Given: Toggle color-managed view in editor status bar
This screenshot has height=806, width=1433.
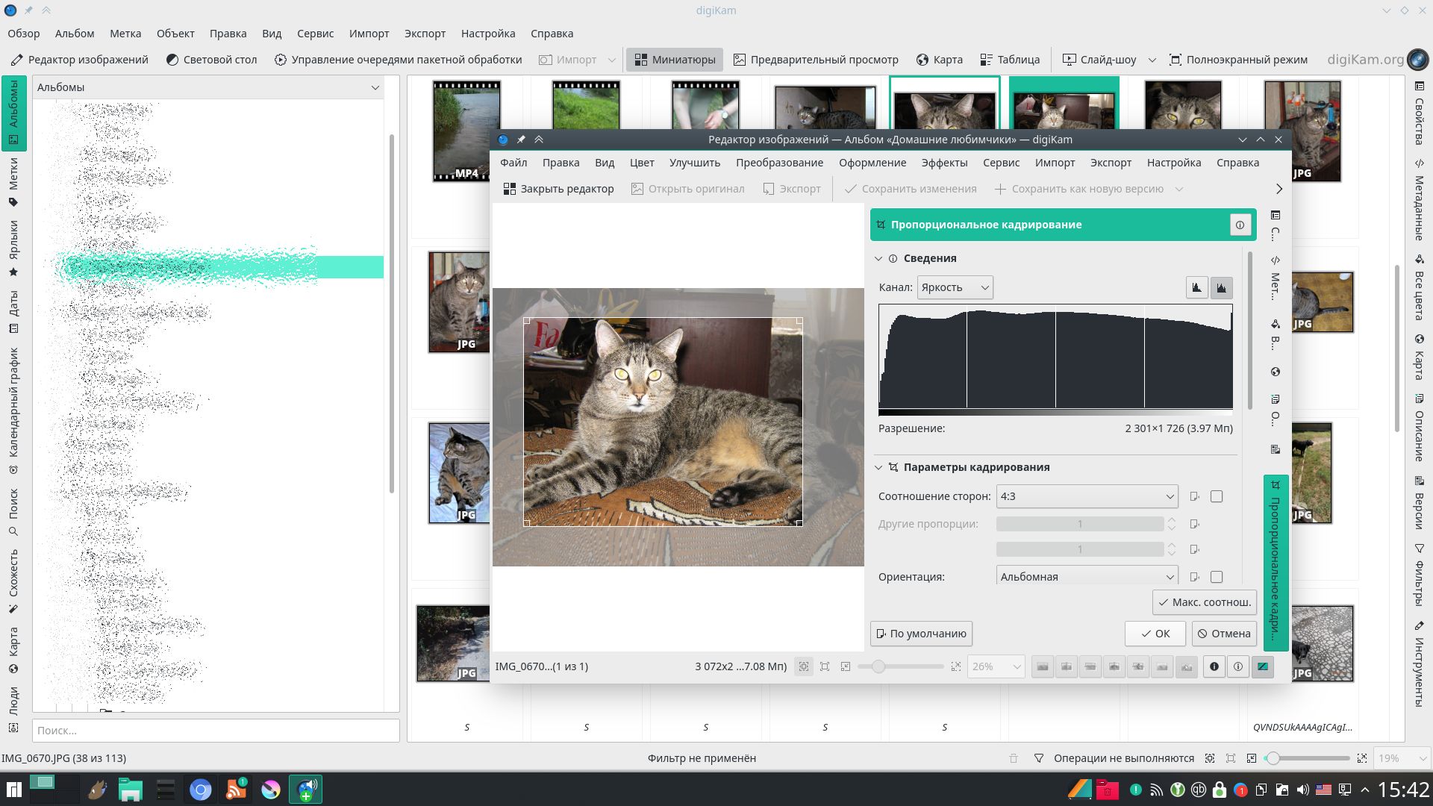Looking at the screenshot, I should tap(1262, 666).
